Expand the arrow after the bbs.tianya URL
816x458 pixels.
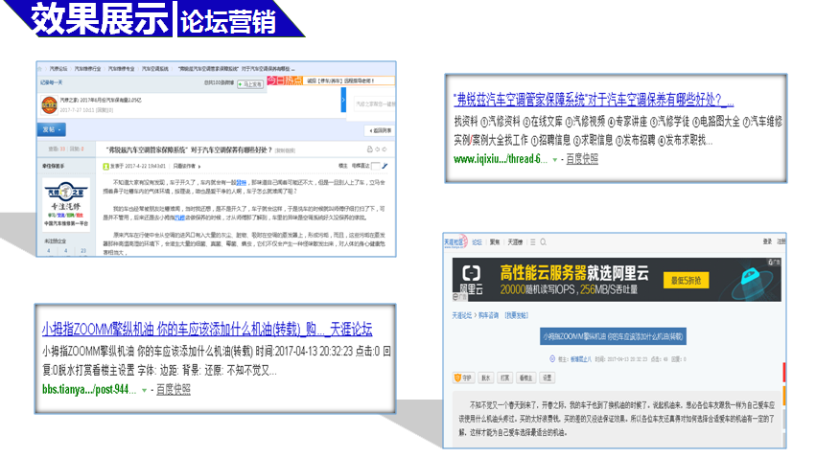point(144,390)
